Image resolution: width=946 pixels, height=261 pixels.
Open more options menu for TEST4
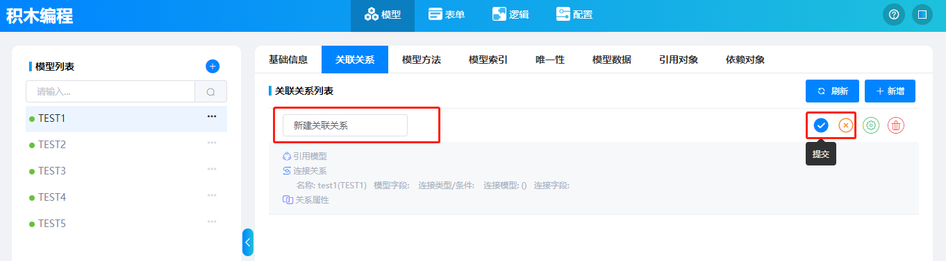[212, 195]
